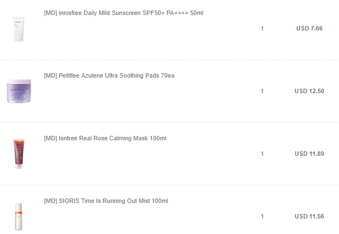The image size is (339, 234).
Task: Select the SIORIS mist bottle thumbnail
Action: [x=19, y=216]
